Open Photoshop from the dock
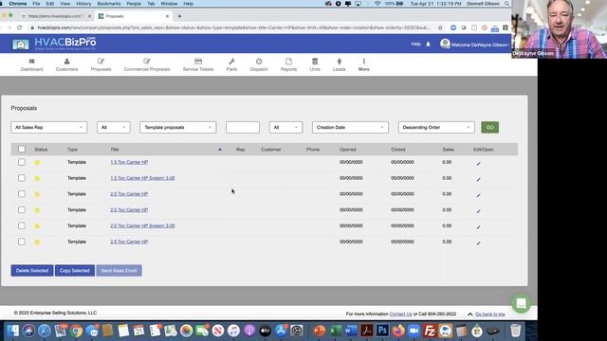607x341 pixels. (x=382, y=331)
